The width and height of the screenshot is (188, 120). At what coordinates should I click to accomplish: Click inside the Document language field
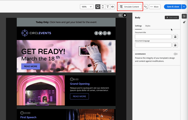click(x=153, y=45)
